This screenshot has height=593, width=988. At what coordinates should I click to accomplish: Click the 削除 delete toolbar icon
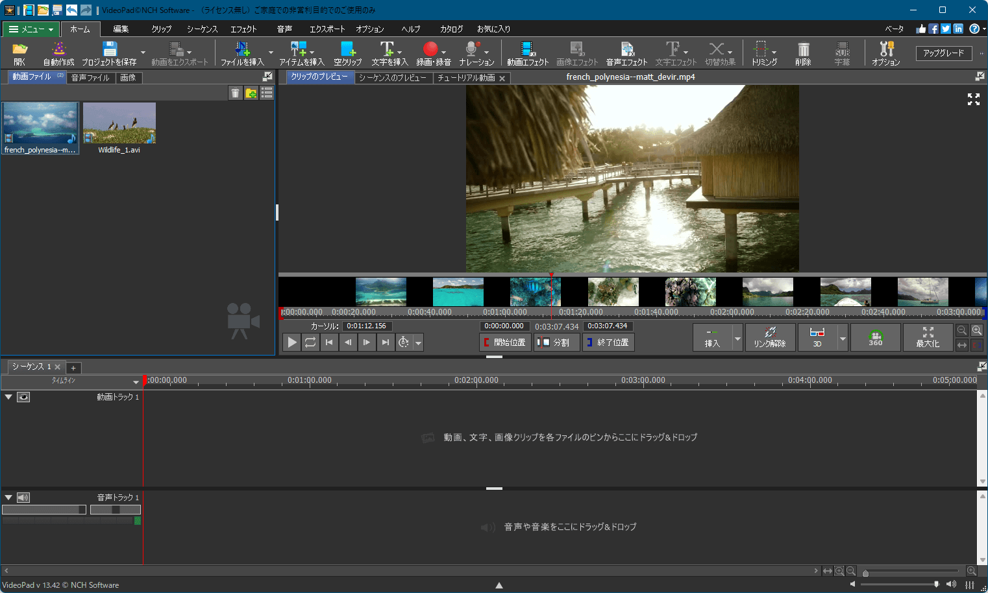803,53
